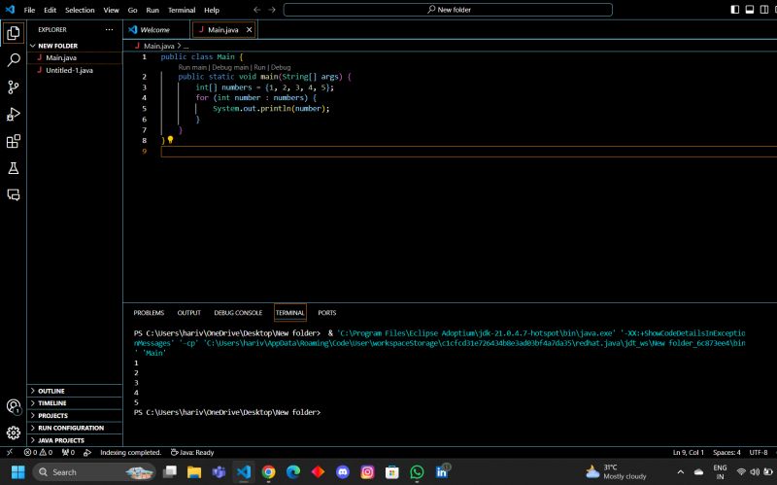
Task: Open Source Control view
Action: click(x=14, y=87)
